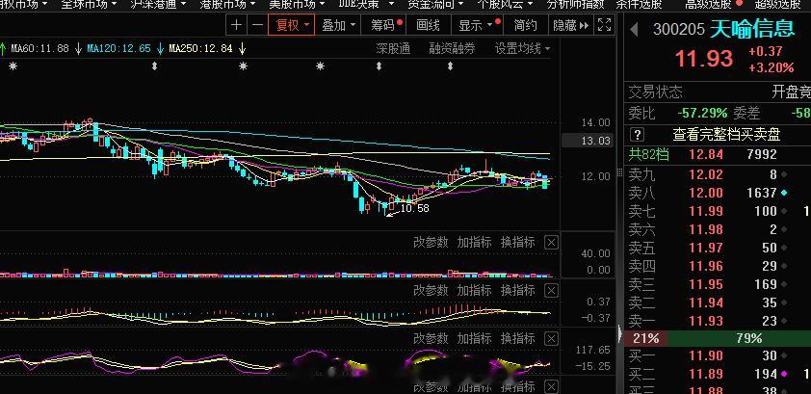Click 改参数 in the MACD panel
The height and width of the screenshot is (394, 811).
pos(431,291)
